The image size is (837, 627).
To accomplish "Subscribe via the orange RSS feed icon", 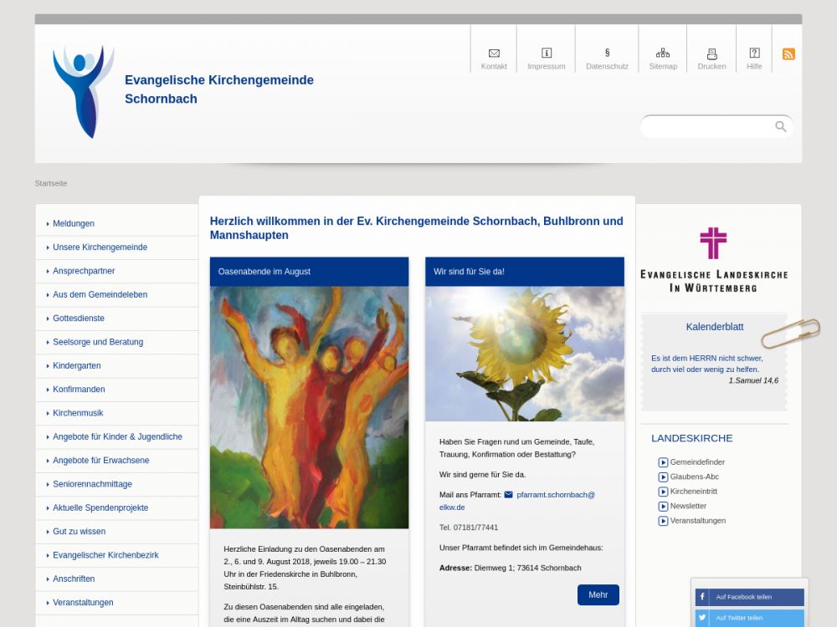I will click(788, 54).
